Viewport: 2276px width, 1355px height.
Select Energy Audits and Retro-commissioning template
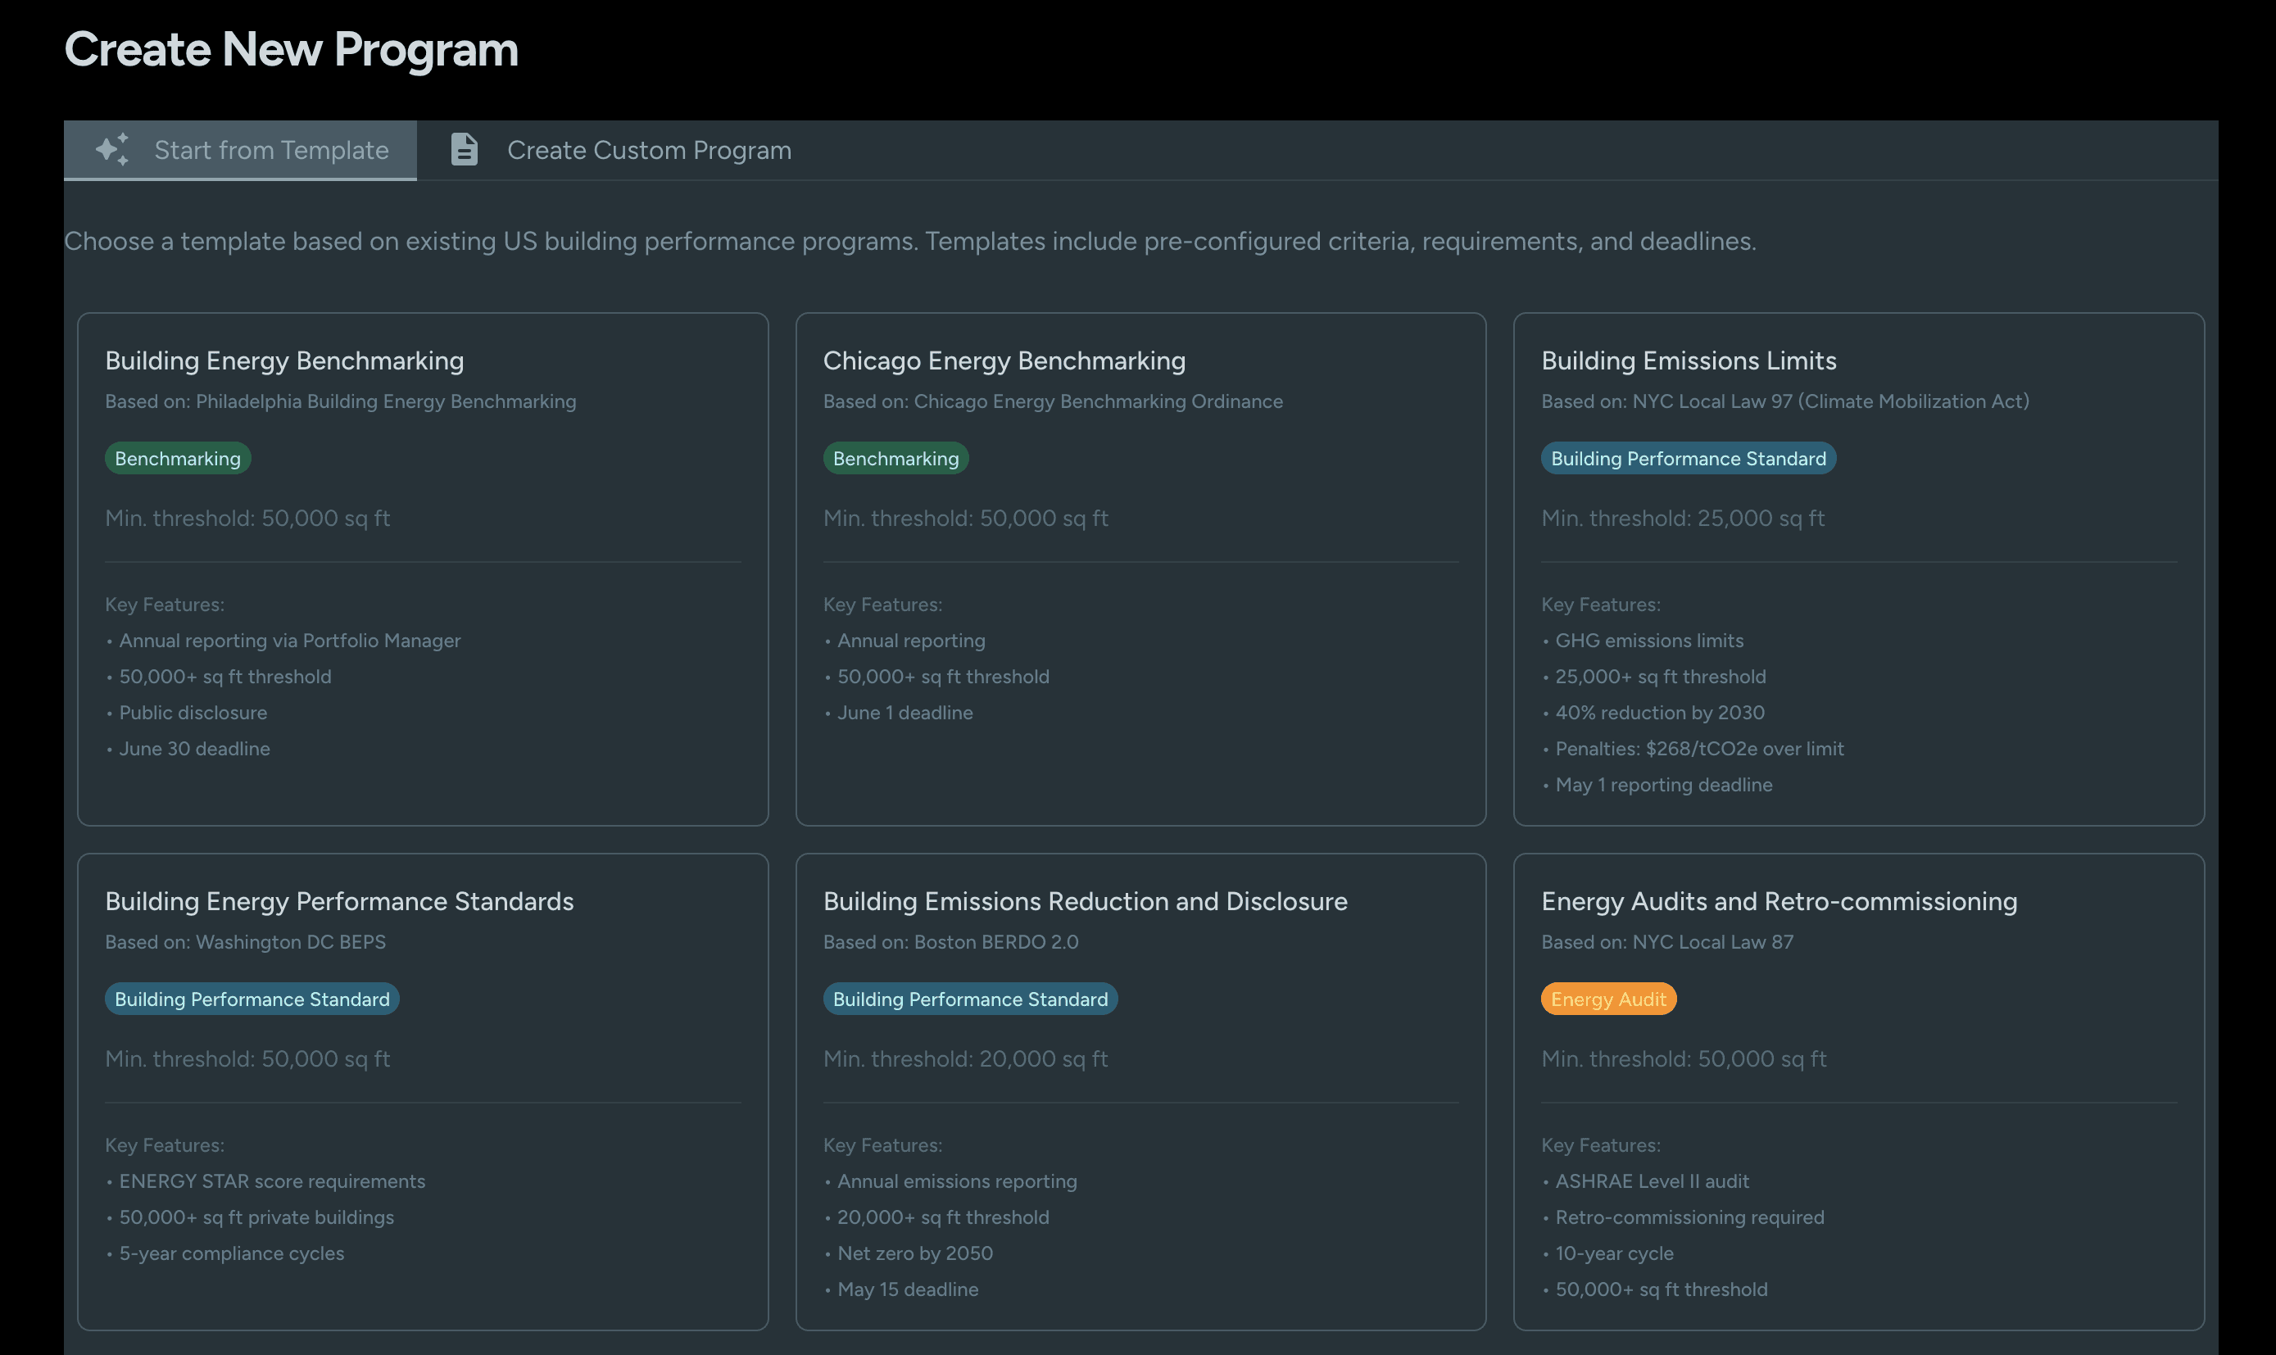pyautogui.click(x=1779, y=901)
